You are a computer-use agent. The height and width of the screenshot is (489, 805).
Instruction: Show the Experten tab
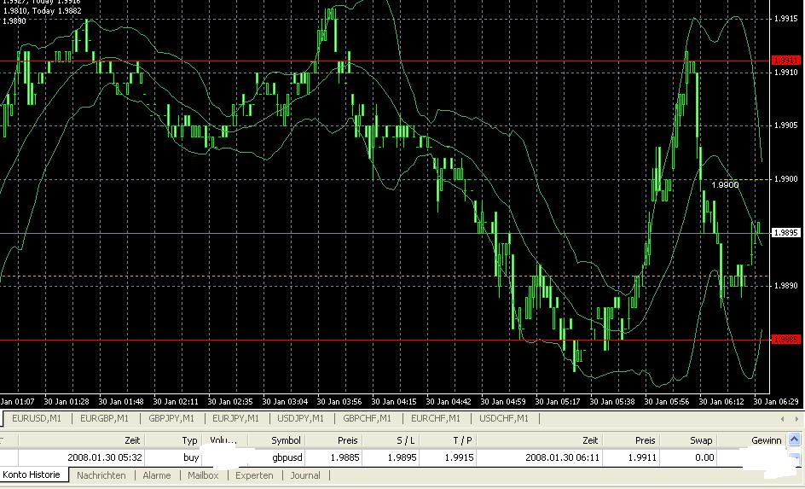[254, 475]
